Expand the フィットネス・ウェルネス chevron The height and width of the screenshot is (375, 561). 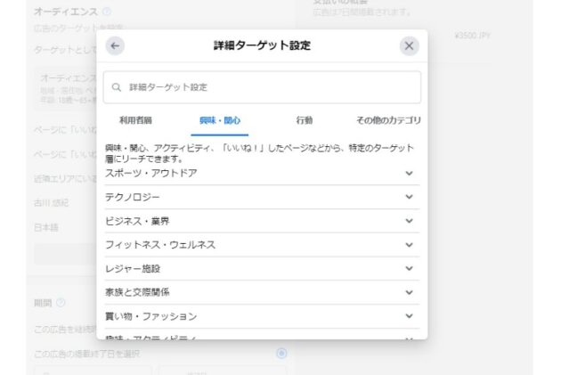pyautogui.click(x=409, y=245)
